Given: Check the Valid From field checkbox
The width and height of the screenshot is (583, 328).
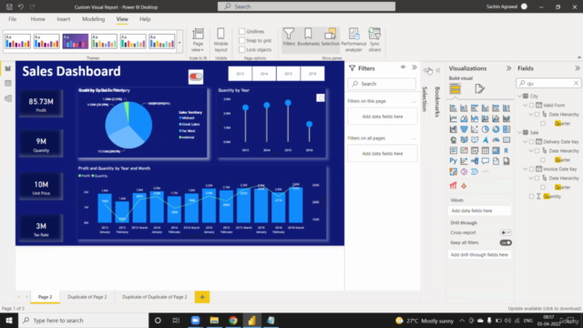Looking at the screenshot, I should click(531, 106).
